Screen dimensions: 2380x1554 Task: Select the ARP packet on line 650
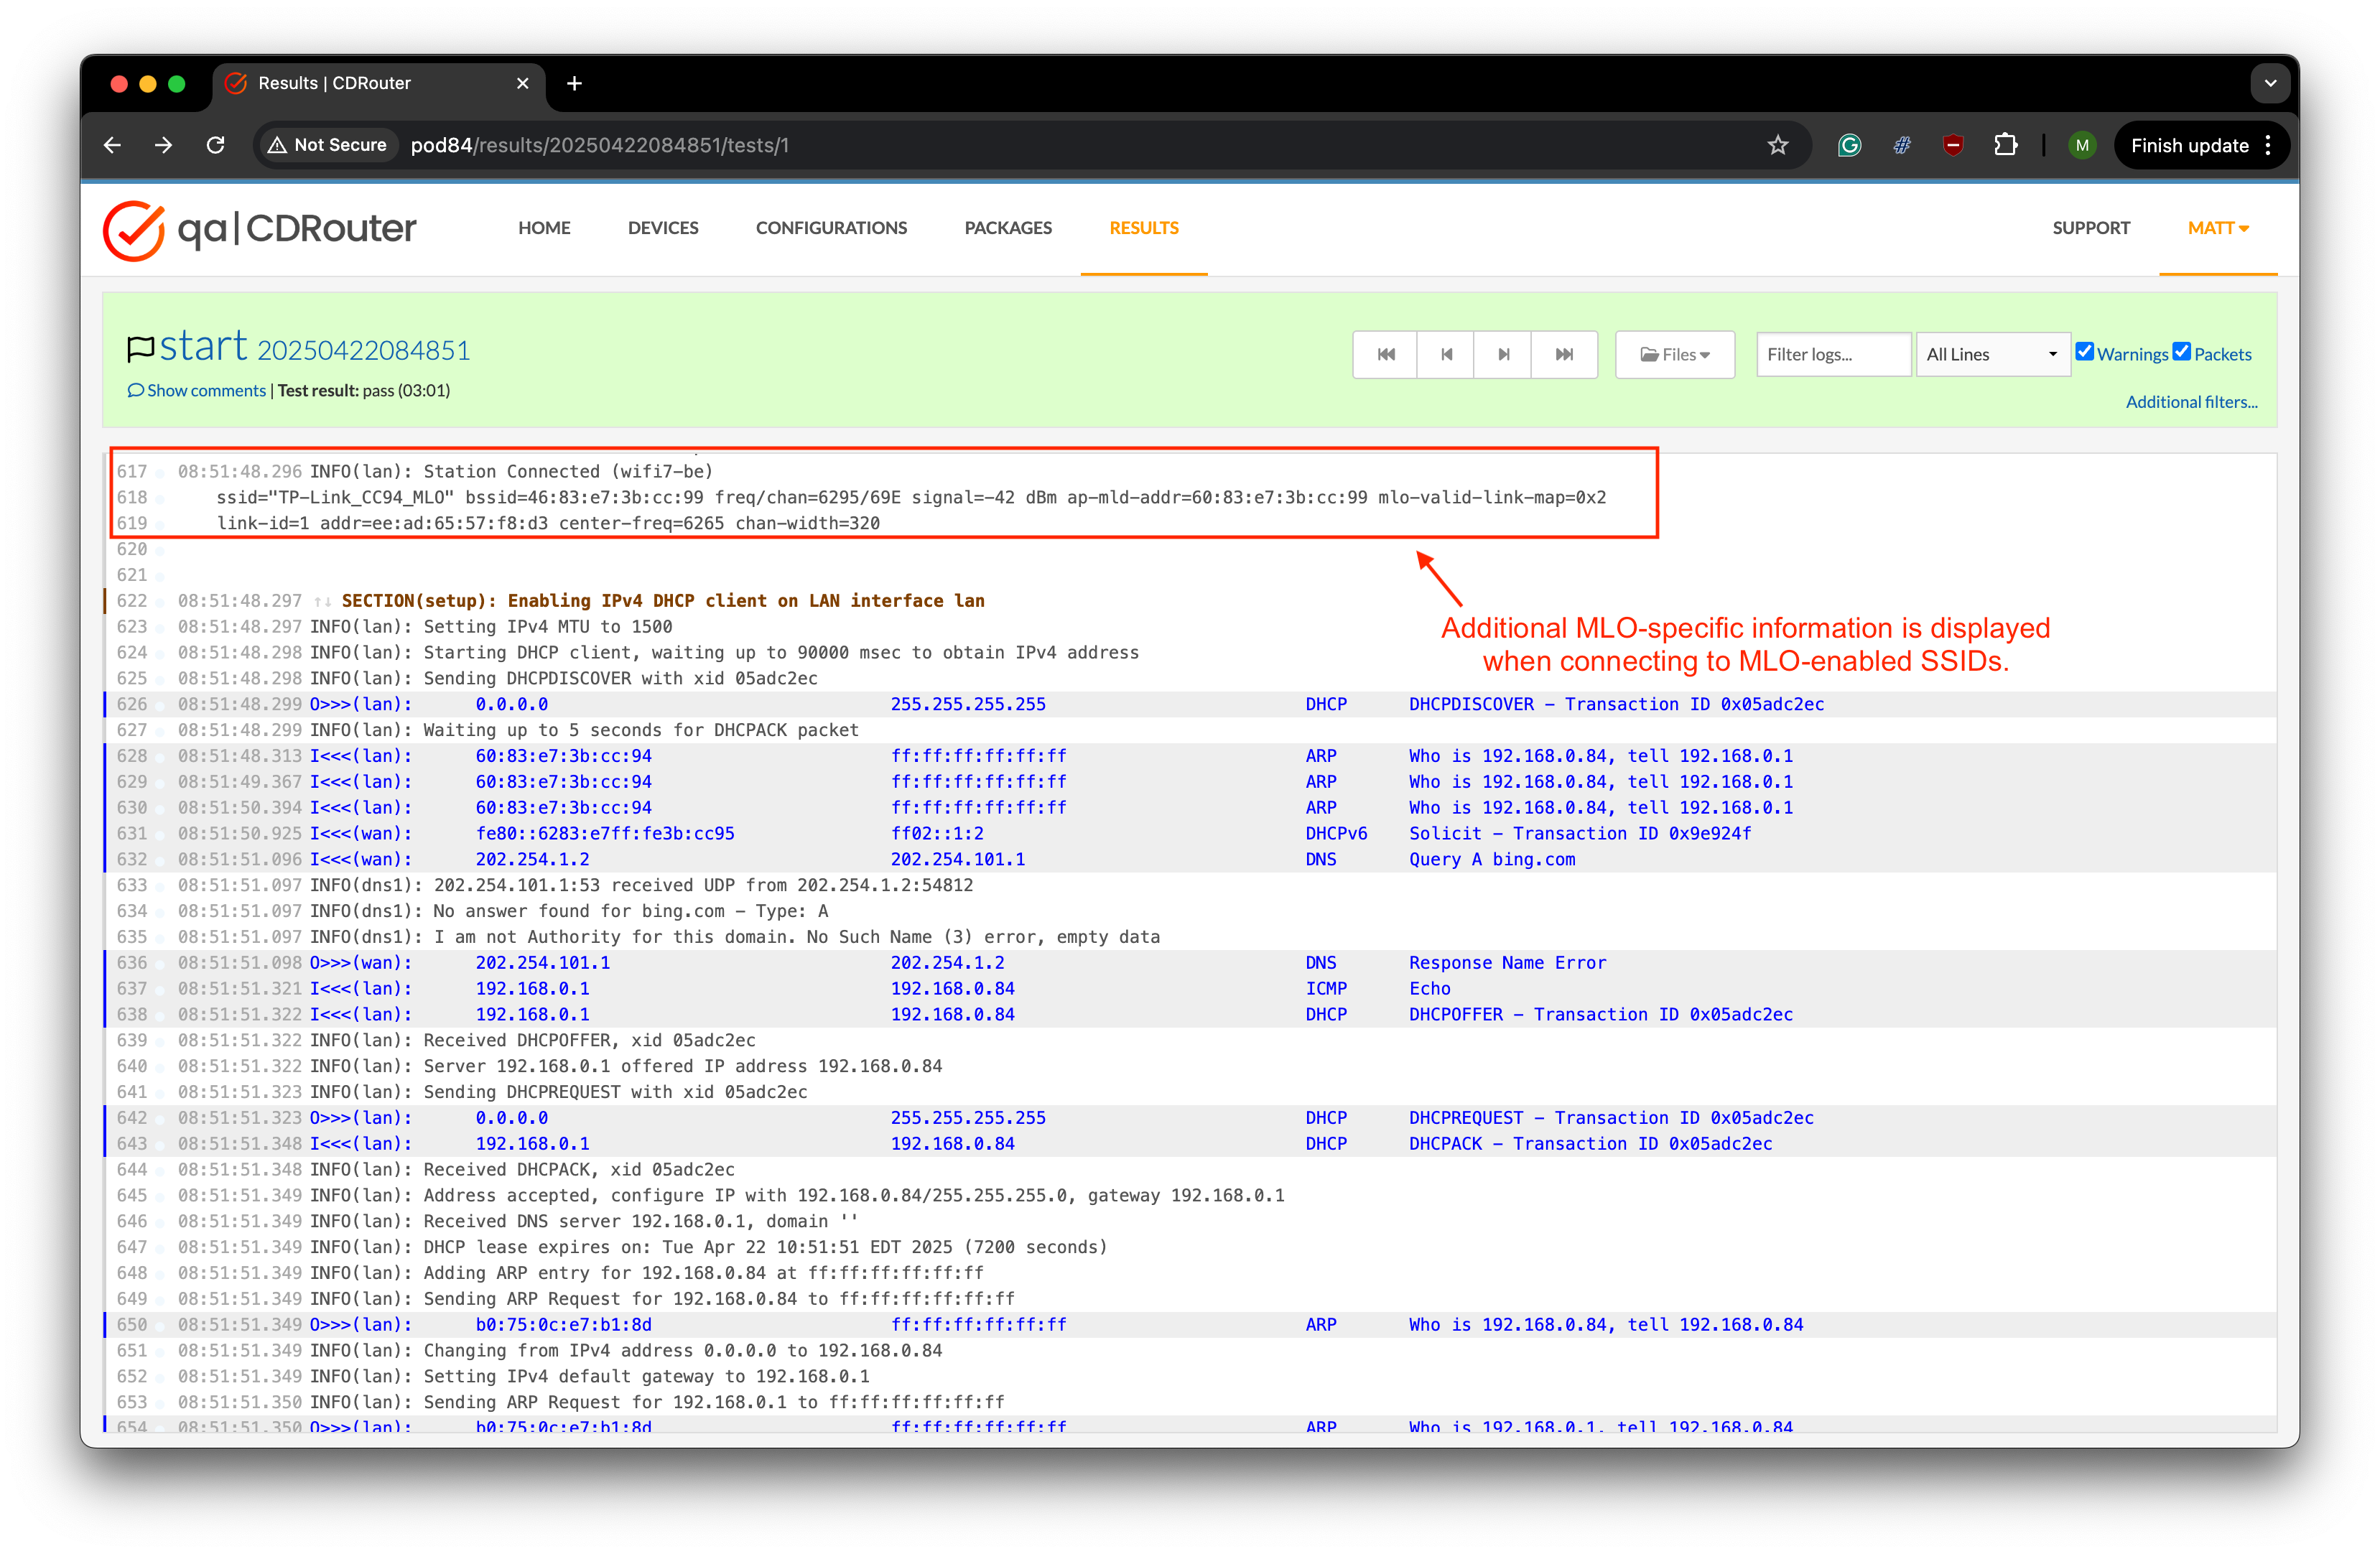[1190, 1324]
